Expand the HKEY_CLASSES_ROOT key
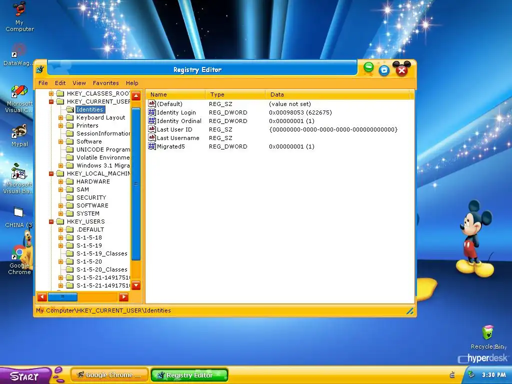Screen dimensions: 512x384 pyautogui.click(x=51, y=93)
